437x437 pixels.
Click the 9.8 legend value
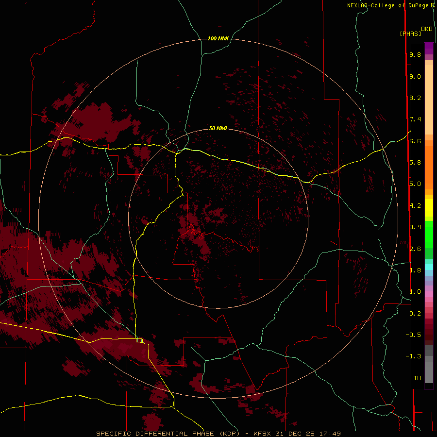415,54
